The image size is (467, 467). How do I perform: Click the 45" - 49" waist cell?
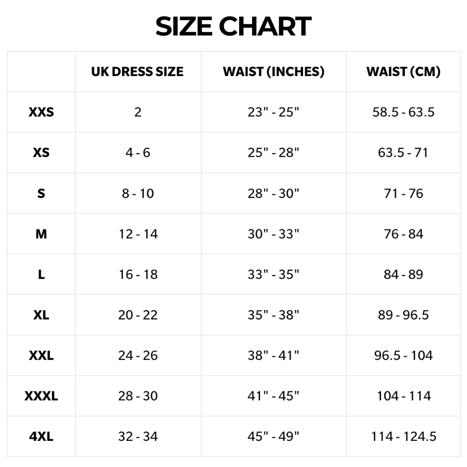point(273,437)
